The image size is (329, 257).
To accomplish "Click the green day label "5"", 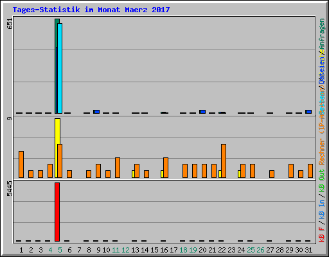I will pyautogui.click(x=60, y=250).
